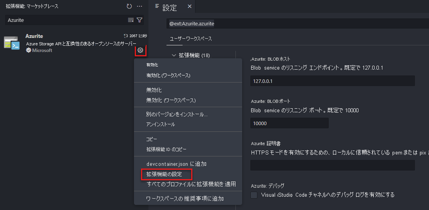Click the Azure Storage API description text

coord(81,44)
